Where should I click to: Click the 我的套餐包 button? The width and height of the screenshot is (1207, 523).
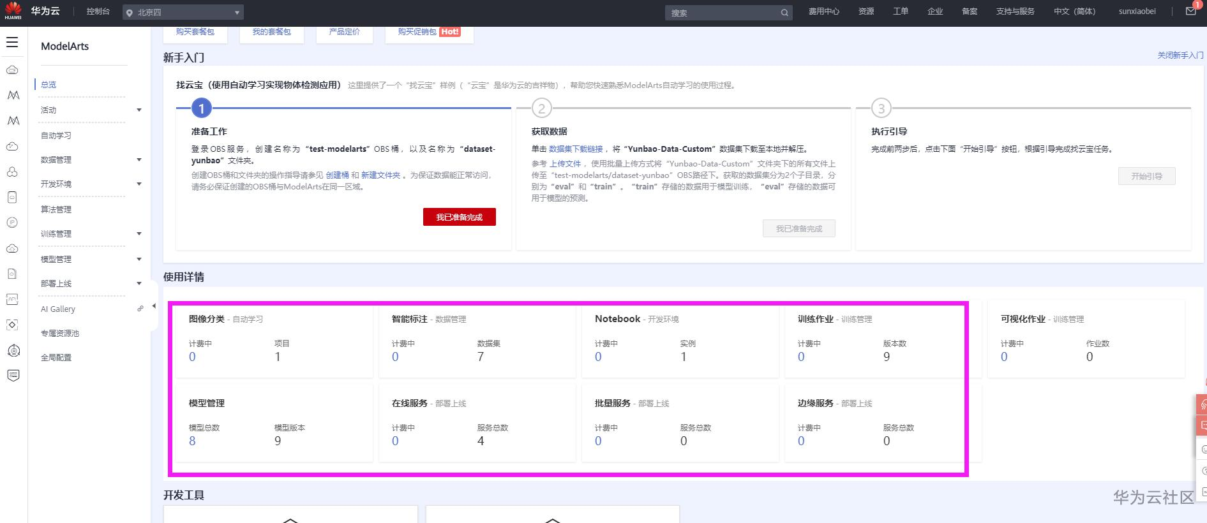tap(271, 33)
